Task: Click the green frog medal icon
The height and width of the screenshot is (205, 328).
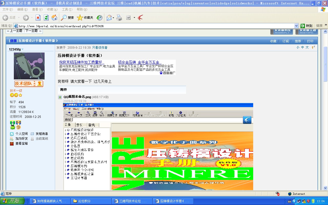Action: tap(13, 125)
